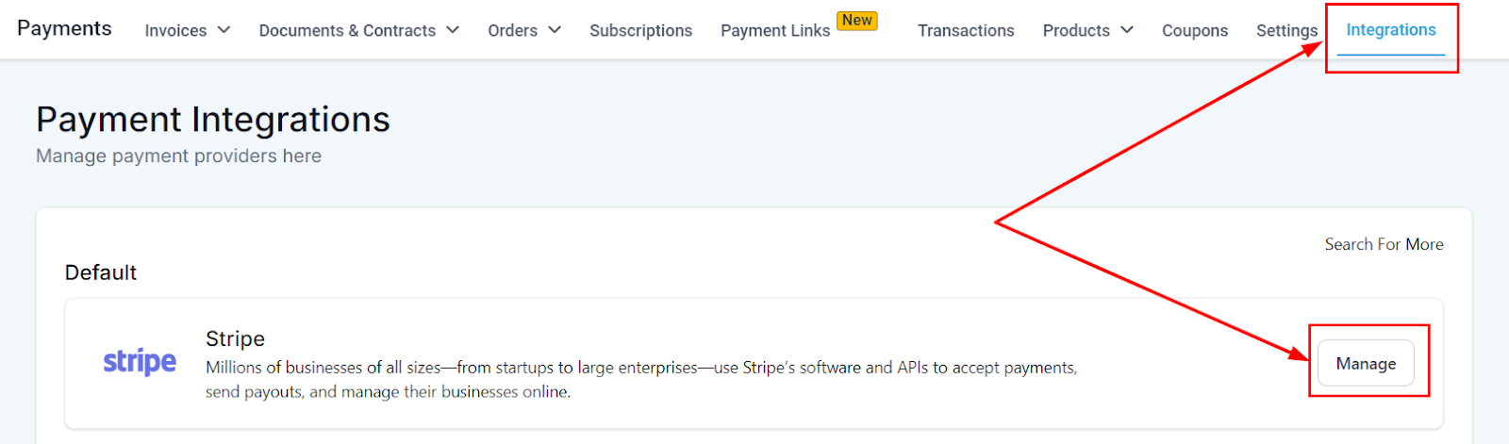The width and height of the screenshot is (1509, 444).
Task: Click the Stripe logo
Action: coord(140,362)
